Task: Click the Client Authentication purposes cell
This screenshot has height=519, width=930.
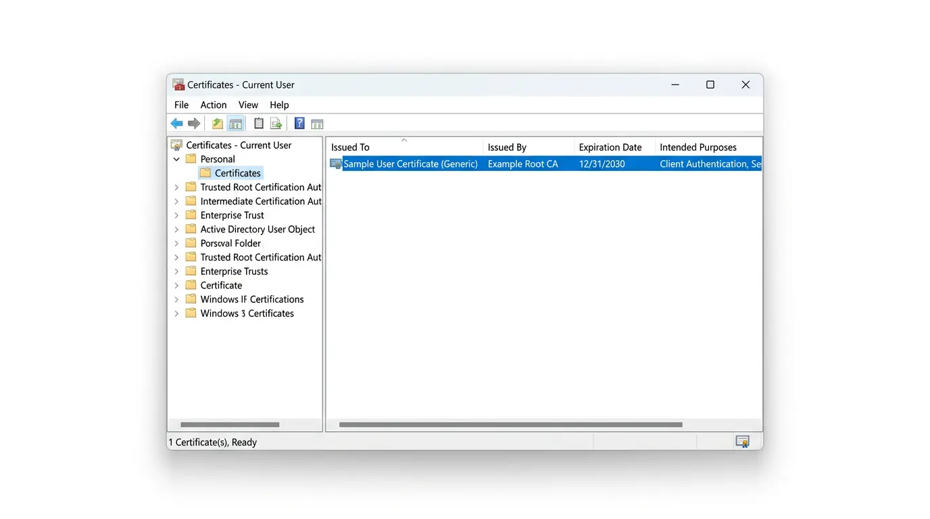Action: pyautogui.click(x=710, y=164)
